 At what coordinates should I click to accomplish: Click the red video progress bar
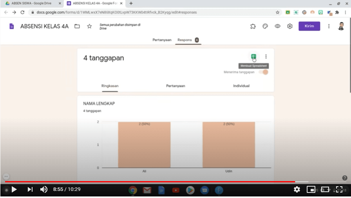coord(150,182)
